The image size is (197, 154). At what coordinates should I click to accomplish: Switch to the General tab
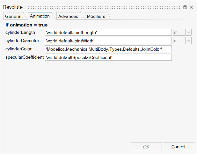13,16
